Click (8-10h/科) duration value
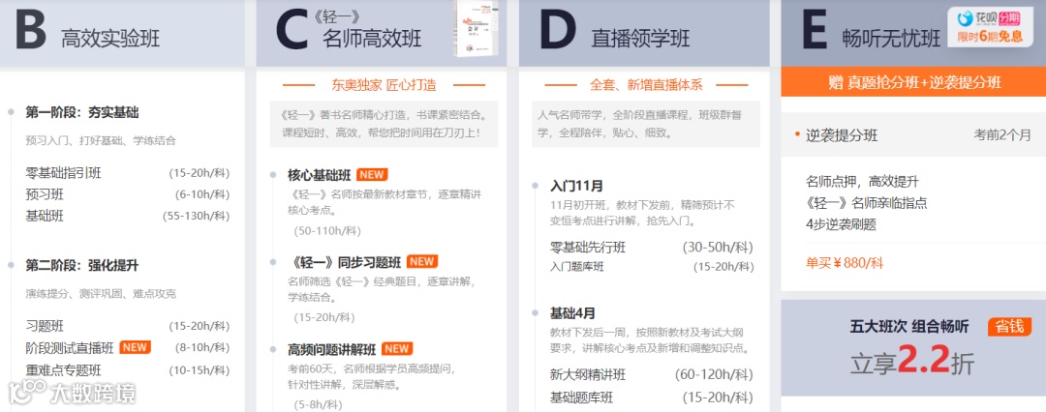 tap(202, 347)
